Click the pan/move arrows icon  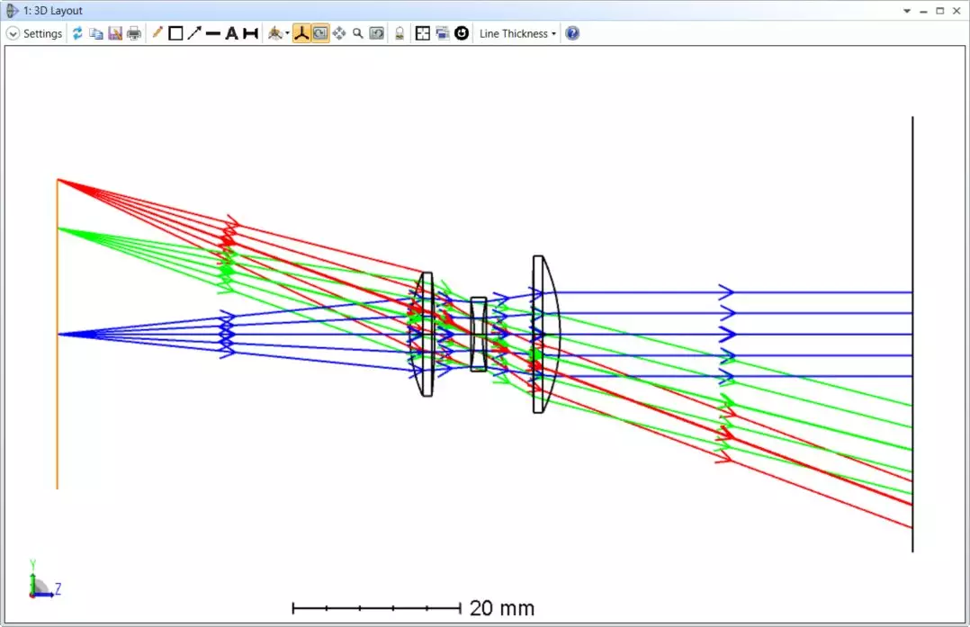coord(339,33)
